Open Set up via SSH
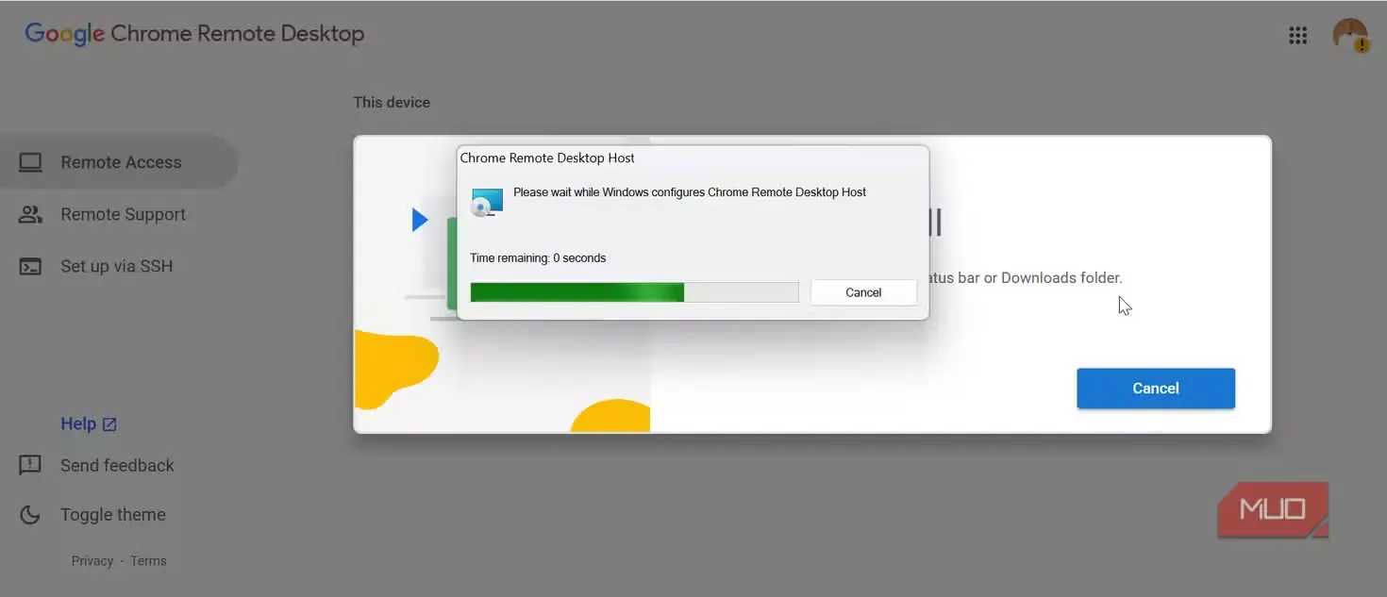Image resolution: width=1387 pixels, height=597 pixels. click(x=116, y=266)
